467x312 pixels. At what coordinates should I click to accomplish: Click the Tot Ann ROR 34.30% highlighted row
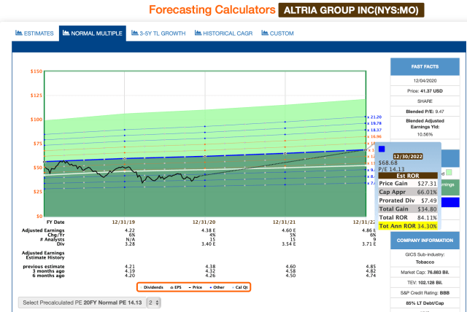pyautogui.click(x=408, y=226)
